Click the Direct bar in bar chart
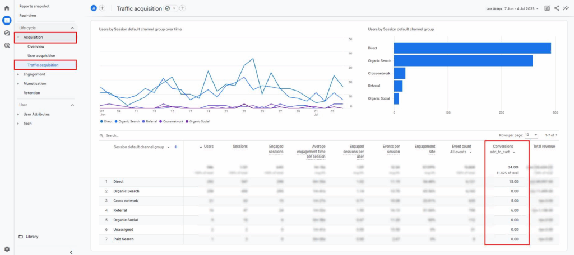This screenshot has width=574, height=255. click(x=472, y=48)
